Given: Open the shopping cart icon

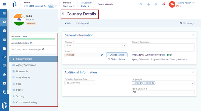Looking at the screenshot, I should (x=156, y=4).
